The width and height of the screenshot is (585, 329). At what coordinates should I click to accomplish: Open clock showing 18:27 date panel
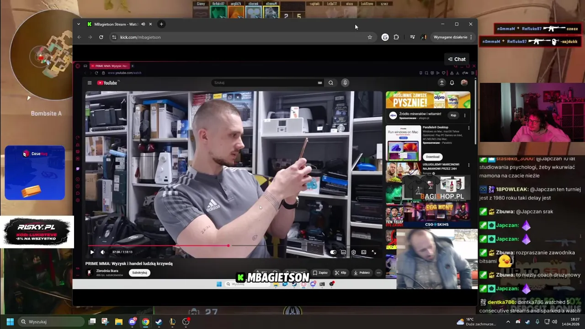click(571, 322)
